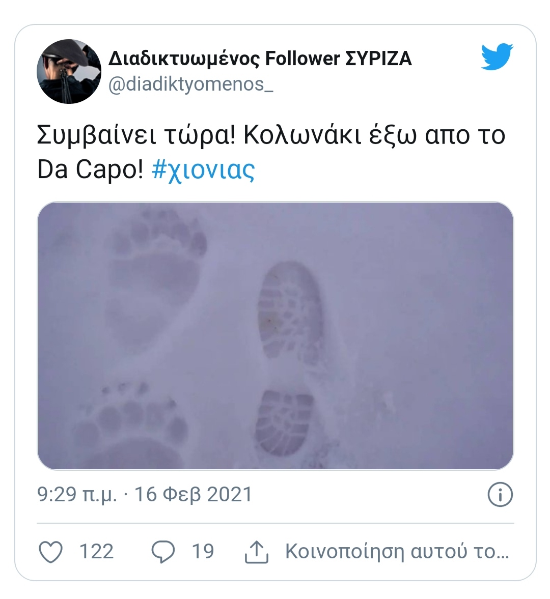Open the info circle icon
This screenshot has height=599, width=550.
500,494
